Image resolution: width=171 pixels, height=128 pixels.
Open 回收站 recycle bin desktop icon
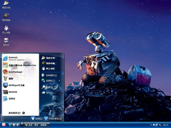(x=6, y=41)
